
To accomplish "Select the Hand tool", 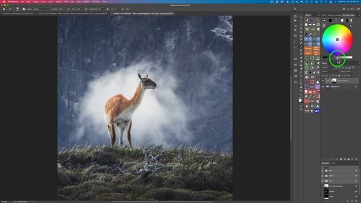I will click(301, 87).
